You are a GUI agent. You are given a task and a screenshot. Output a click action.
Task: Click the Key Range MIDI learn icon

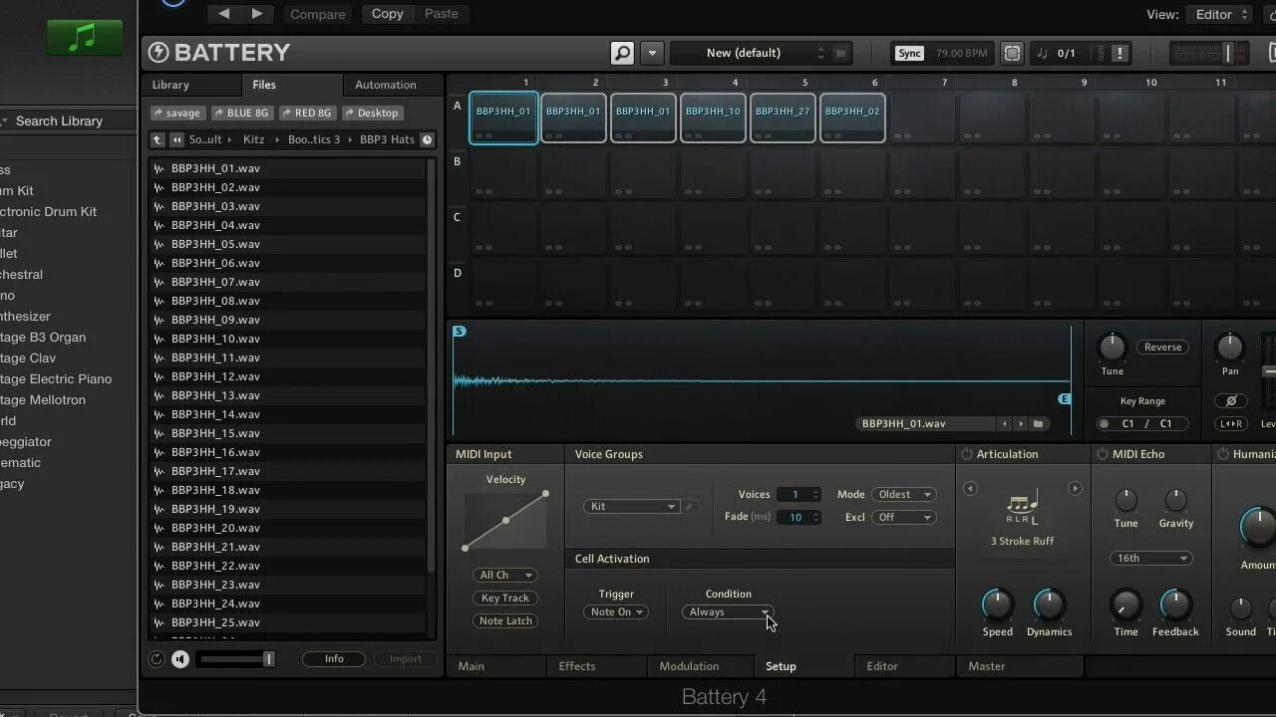(1104, 423)
